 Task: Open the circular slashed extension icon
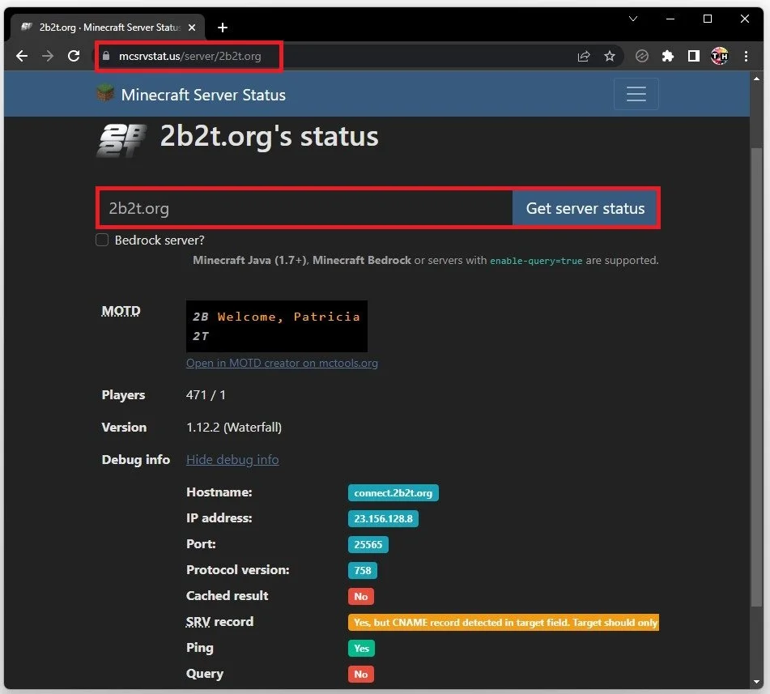tap(641, 57)
